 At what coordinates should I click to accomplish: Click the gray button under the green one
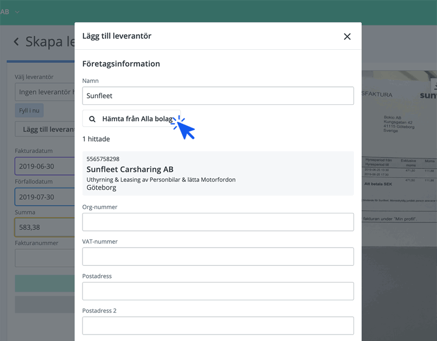tap(45, 304)
